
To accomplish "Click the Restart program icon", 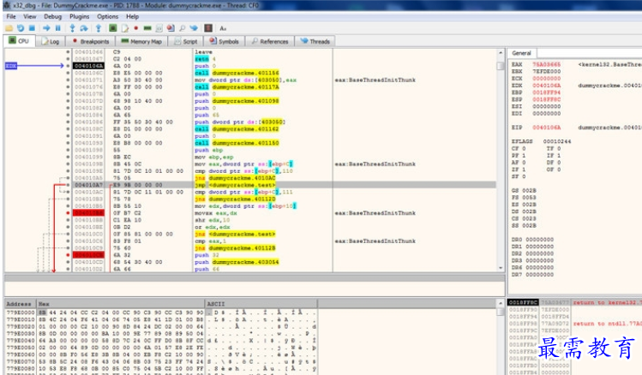I will pyautogui.click(x=20, y=28).
